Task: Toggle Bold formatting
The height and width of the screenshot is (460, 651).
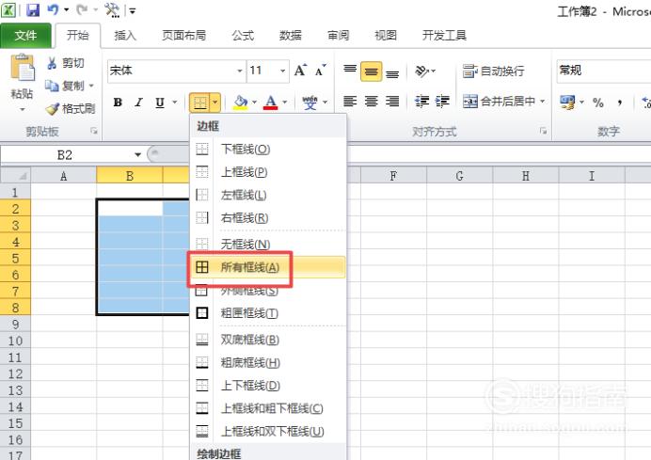Action: (x=118, y=103)
